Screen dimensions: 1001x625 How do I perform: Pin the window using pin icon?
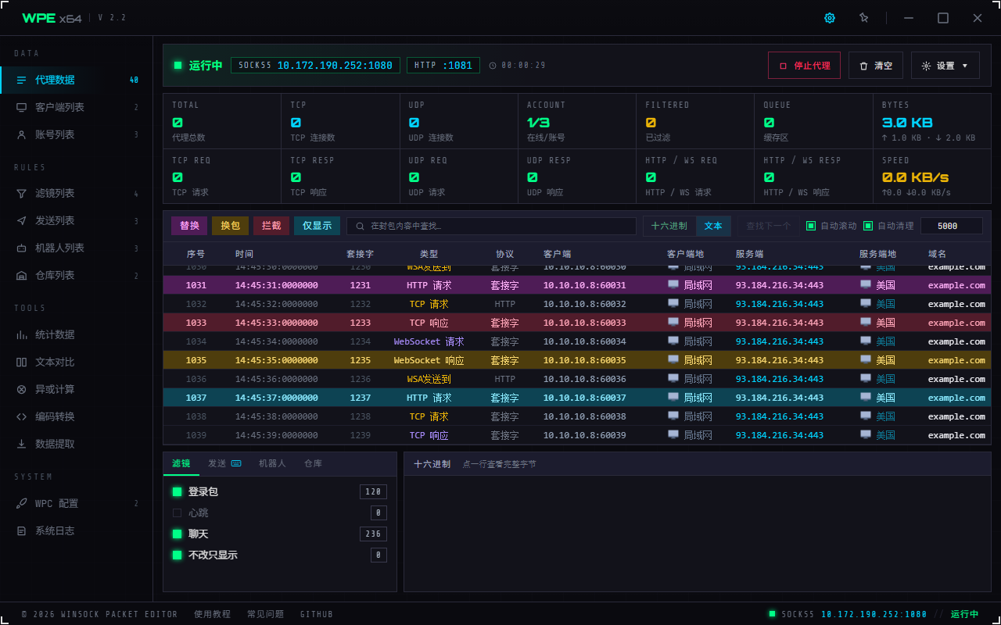point(863,18)
